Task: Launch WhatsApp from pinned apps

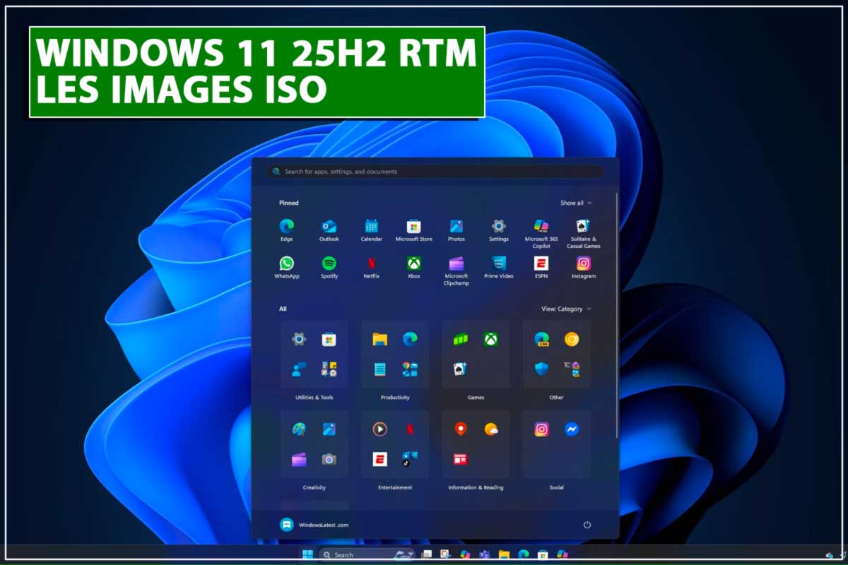Action: tap(286, 264)
